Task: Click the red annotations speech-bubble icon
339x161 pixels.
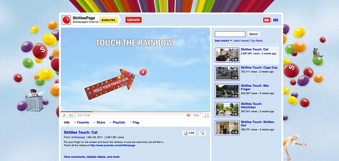Action: coord(188,115)
